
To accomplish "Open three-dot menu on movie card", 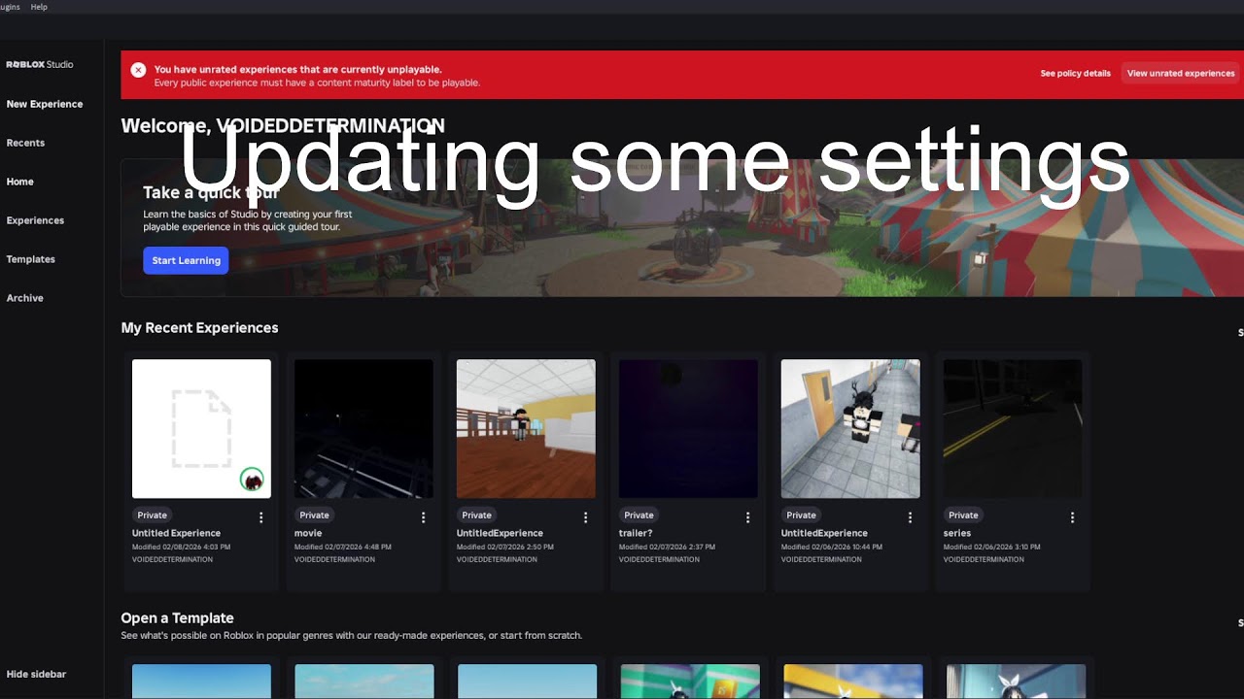I will [423, 517].
